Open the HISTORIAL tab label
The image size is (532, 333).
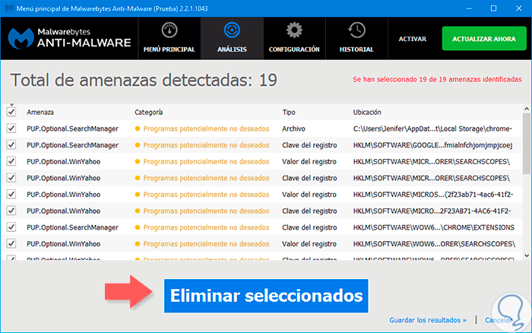click(356, 49)
